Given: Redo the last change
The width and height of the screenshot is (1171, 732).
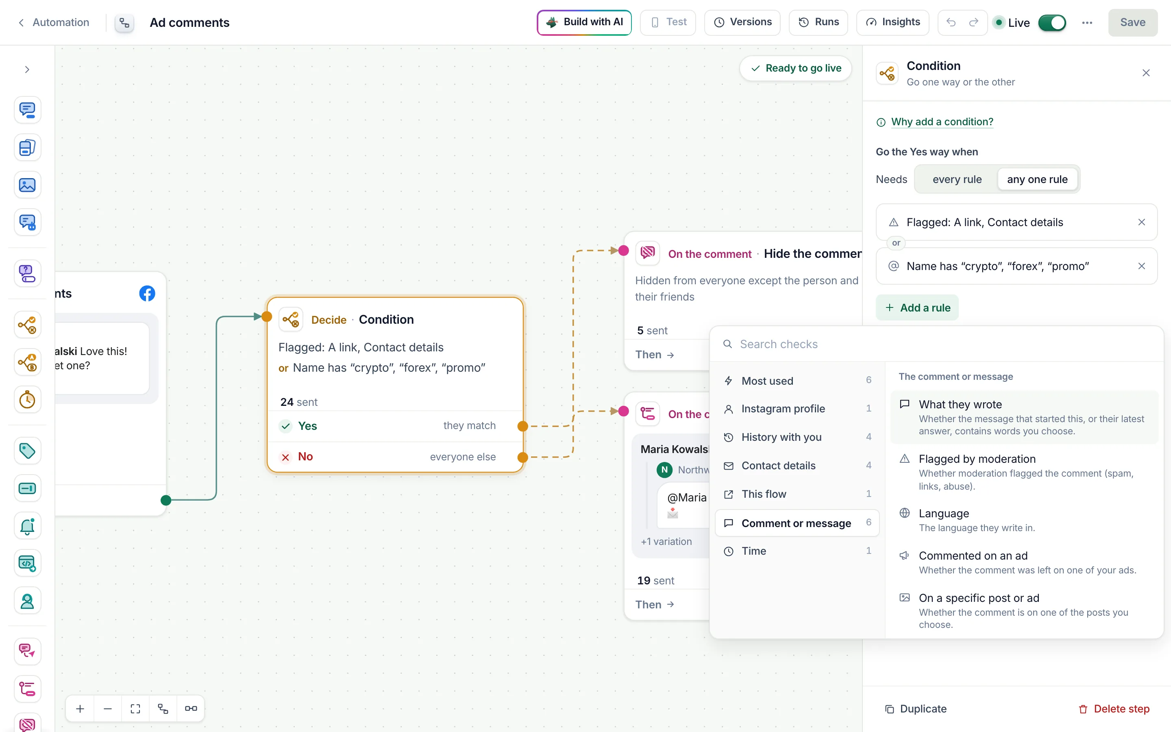Looking at the screenshot, I should (973, 22).
